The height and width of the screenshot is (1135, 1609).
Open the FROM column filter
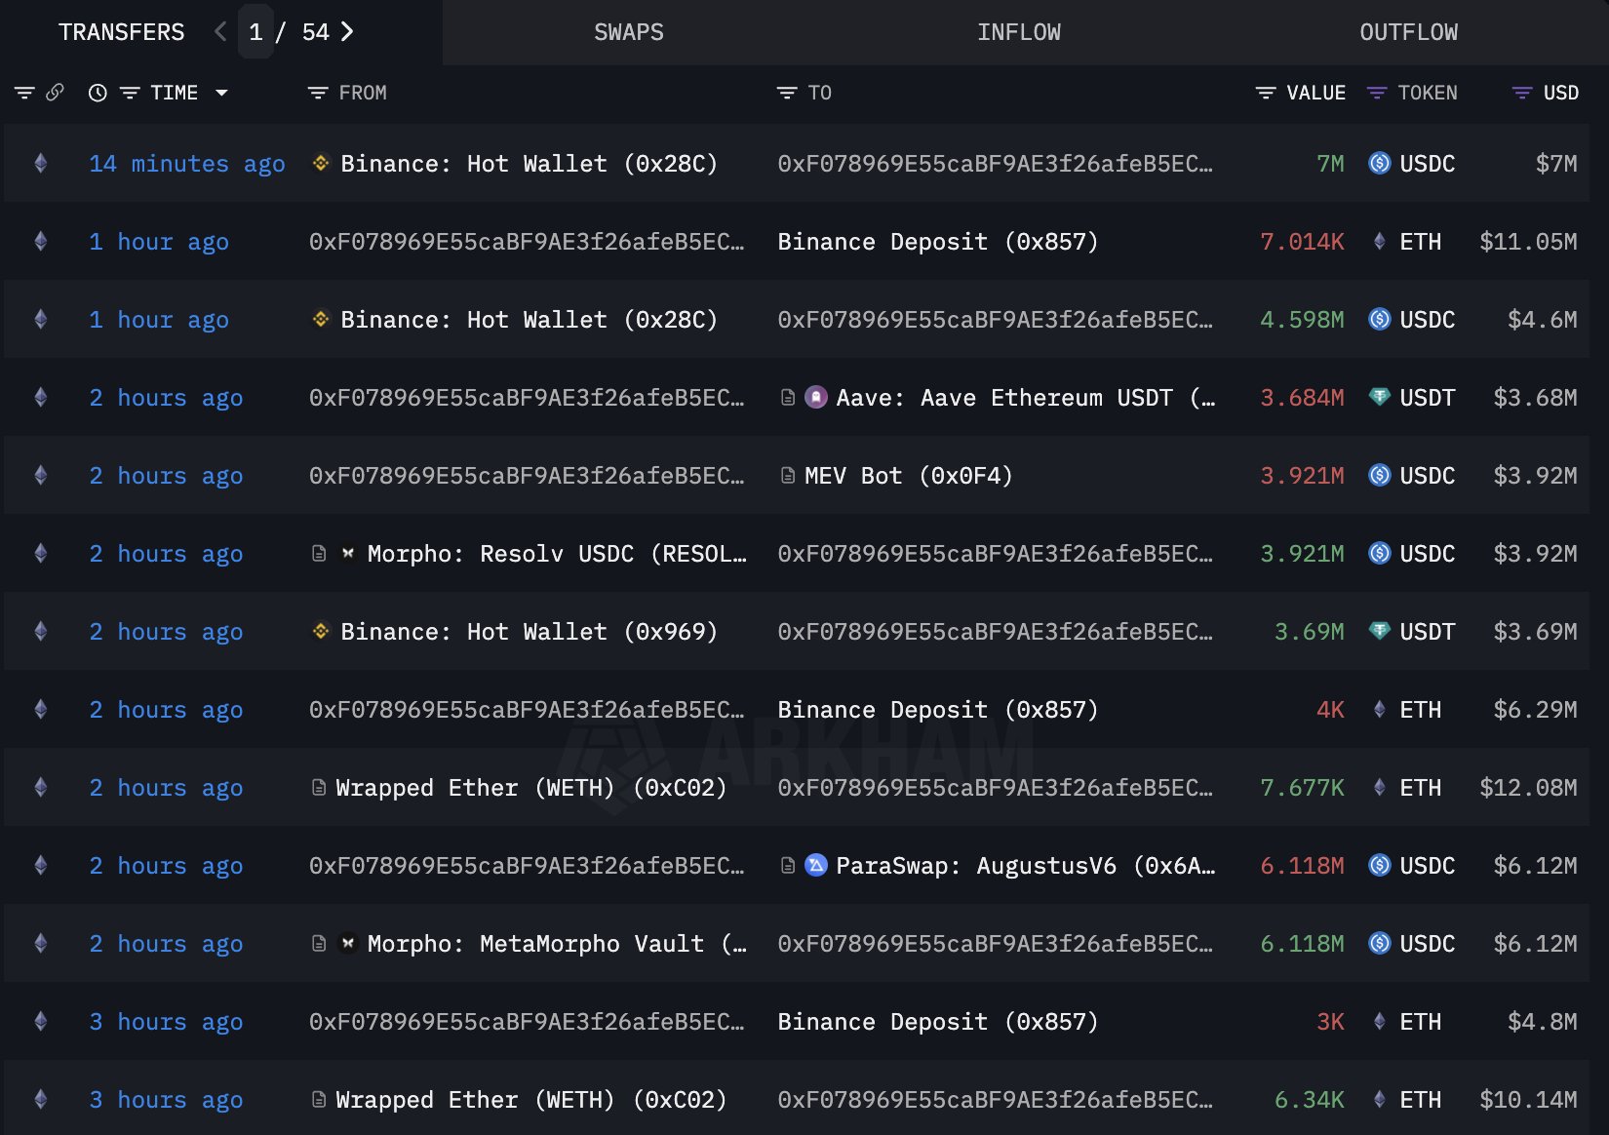tap(318, 93)
